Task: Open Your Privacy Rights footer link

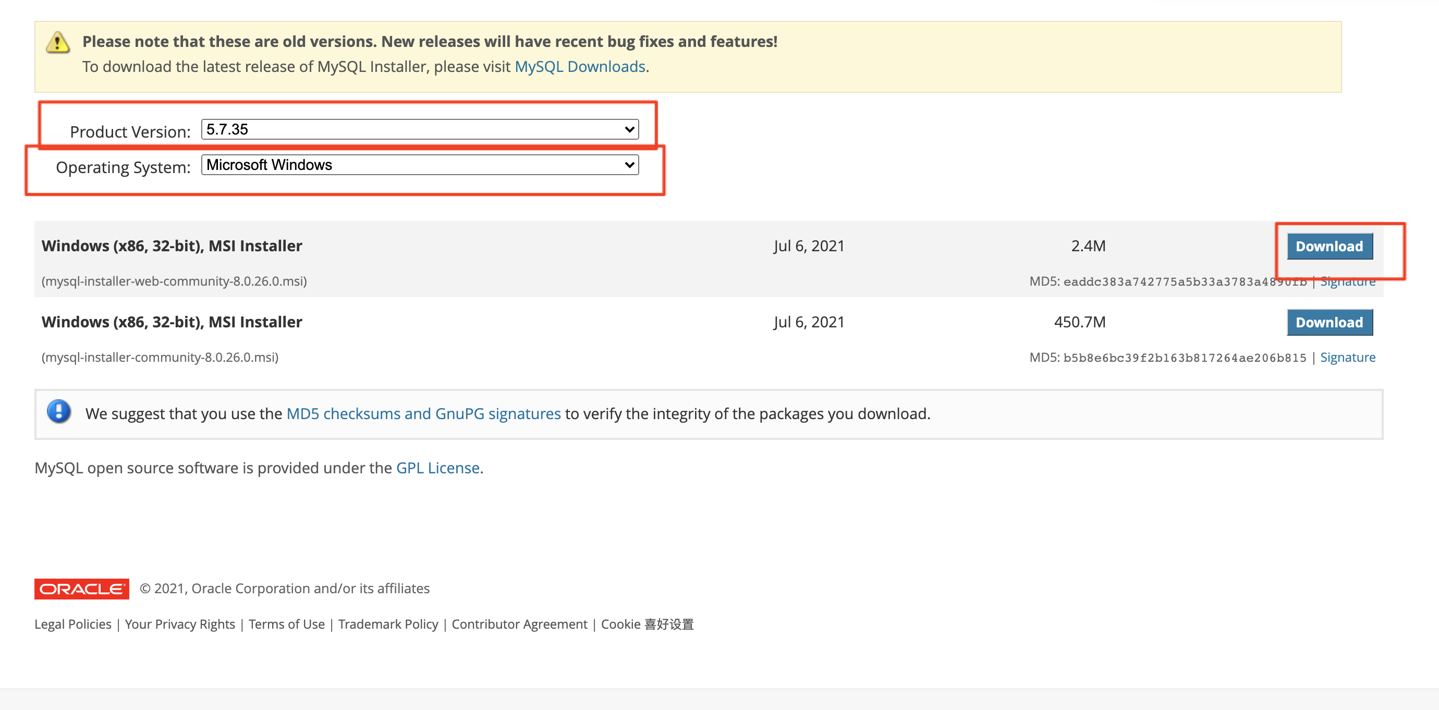Action: [180, 624]
